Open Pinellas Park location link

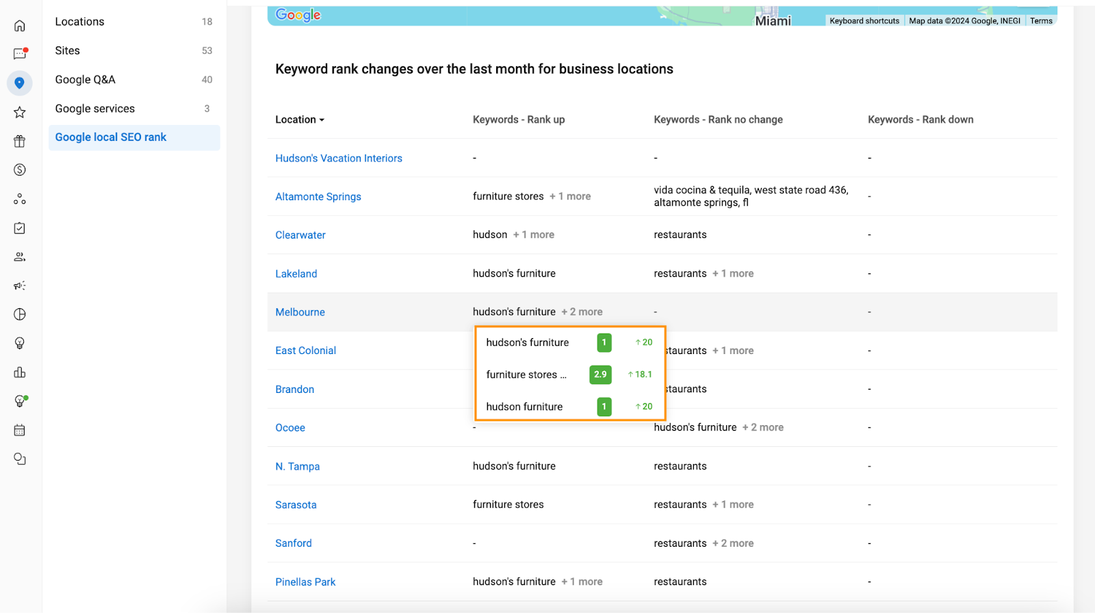pyautogui.click(x=305, y=582)
